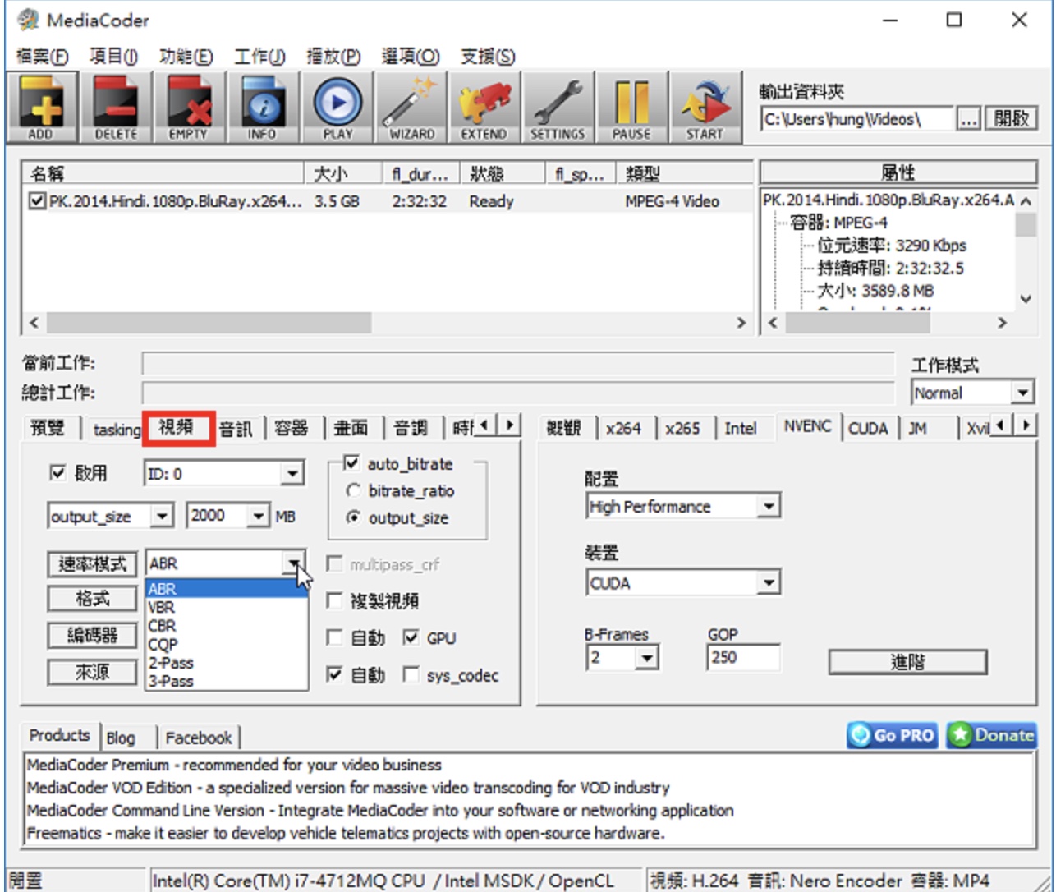
Task: Click the GOP 250 input field
Action: (743, 657)
